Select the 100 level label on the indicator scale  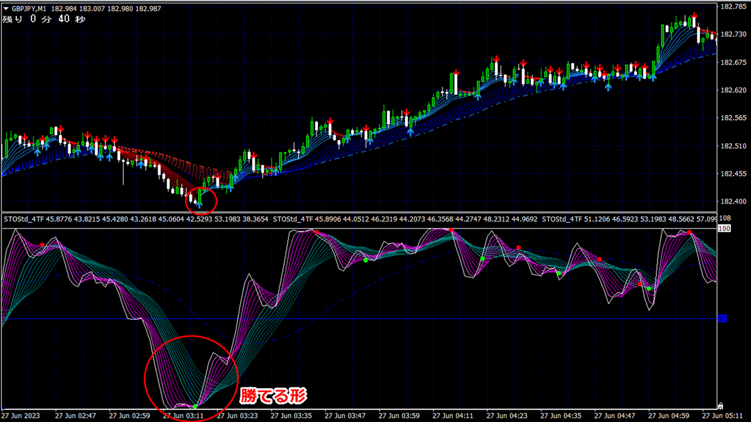(x=723, y=228)
